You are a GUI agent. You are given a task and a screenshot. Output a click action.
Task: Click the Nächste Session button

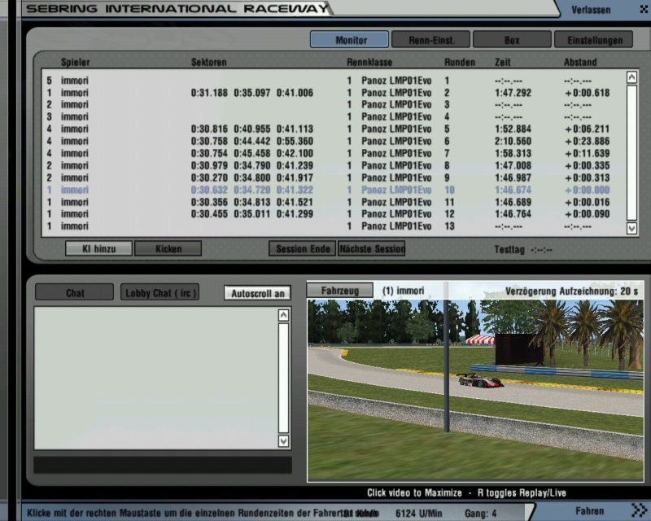(371, 249)
